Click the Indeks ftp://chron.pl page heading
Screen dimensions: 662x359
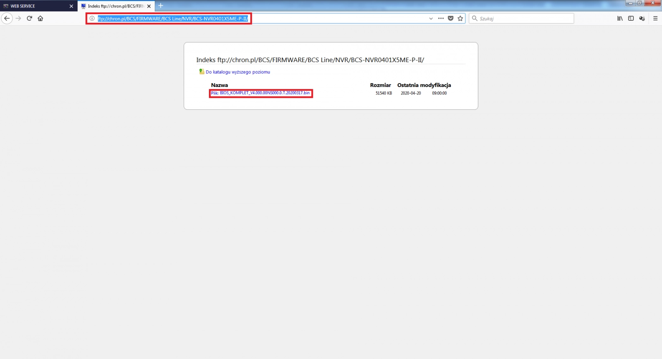310,60
